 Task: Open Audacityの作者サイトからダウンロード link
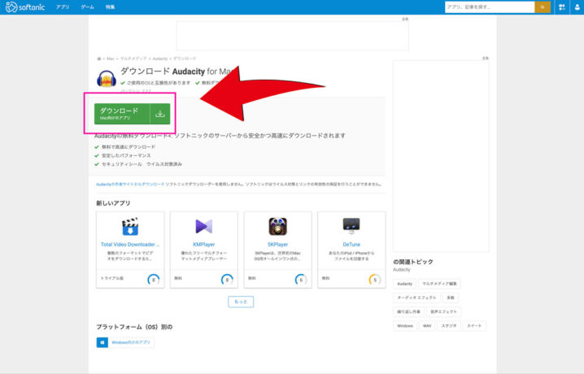130,185
